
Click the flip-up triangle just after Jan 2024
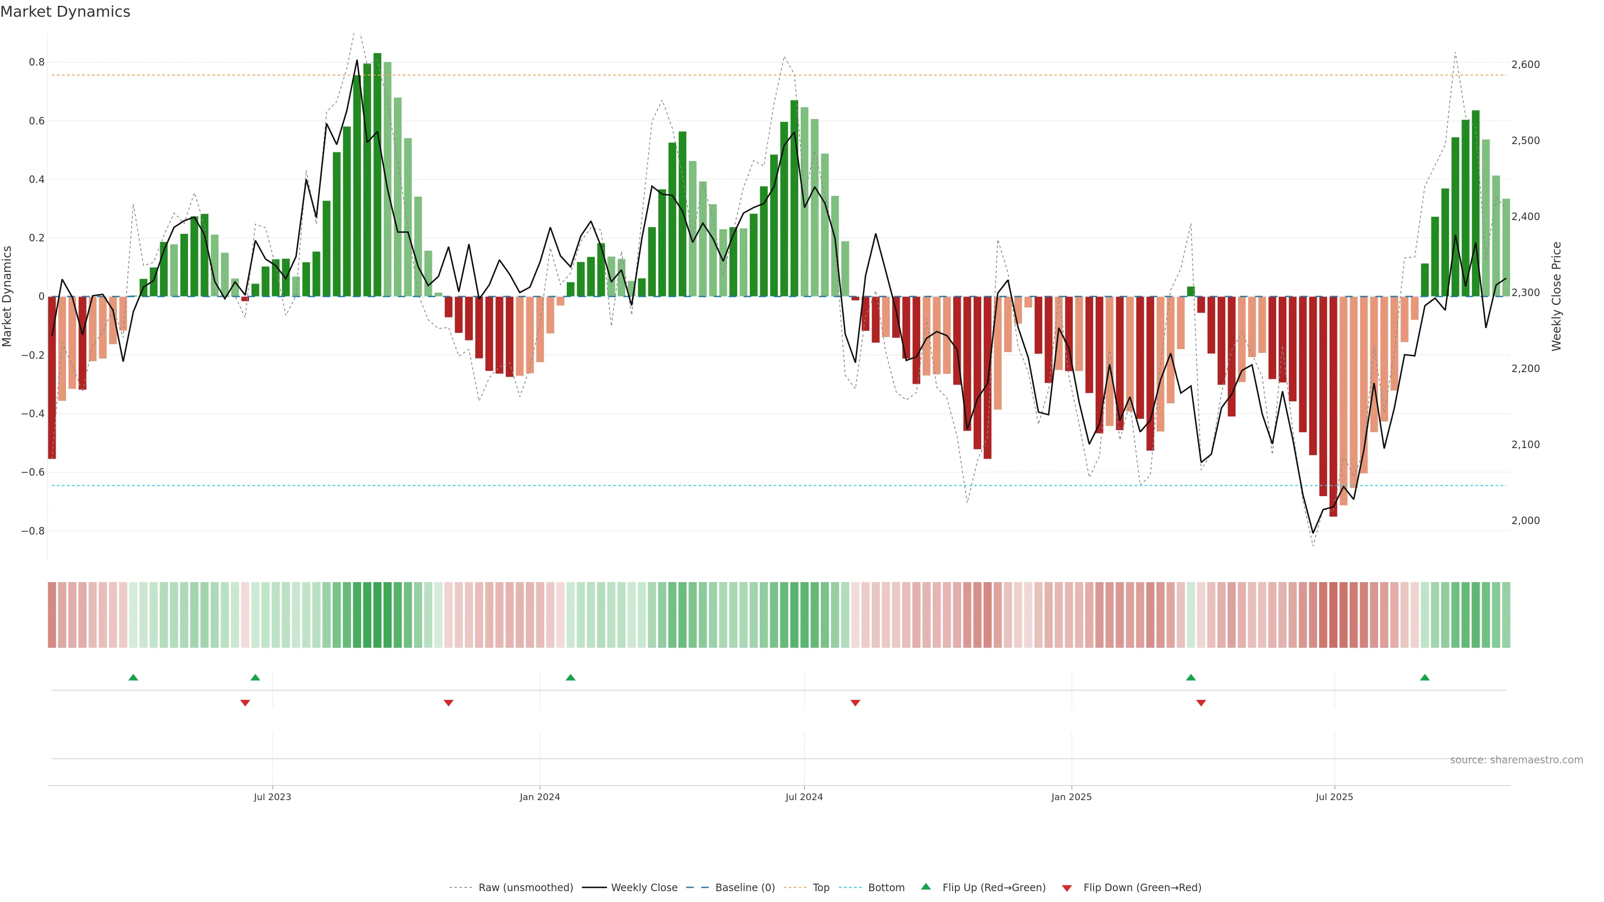coord(570,677)
